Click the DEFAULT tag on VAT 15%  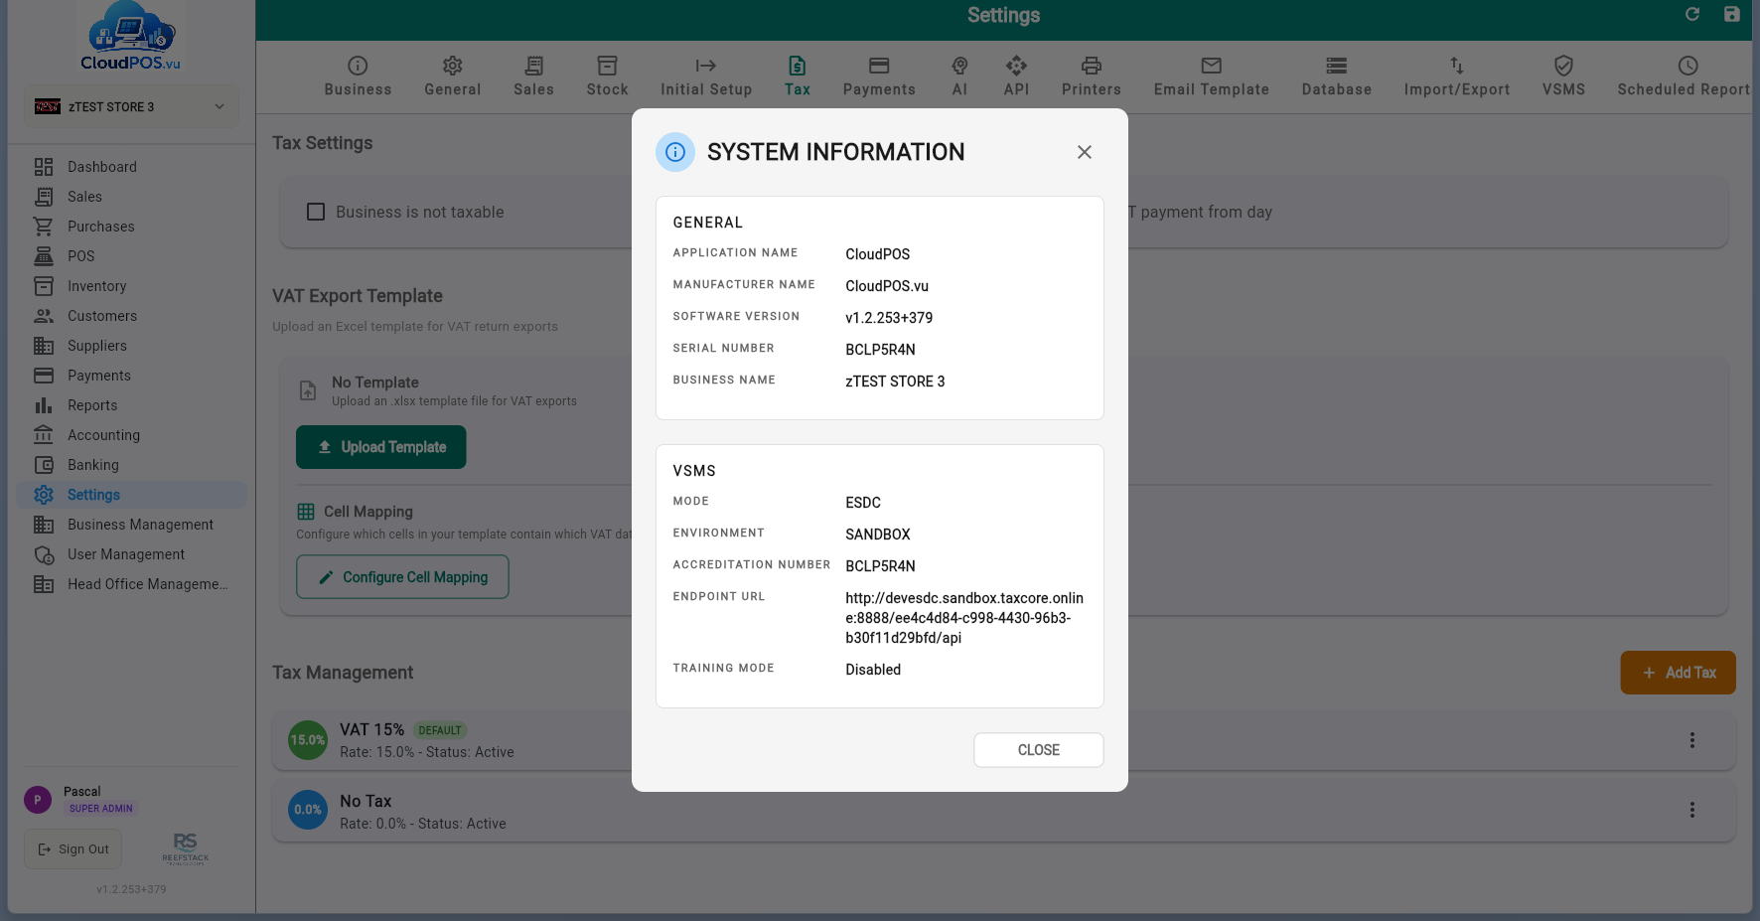pos(440,730)
